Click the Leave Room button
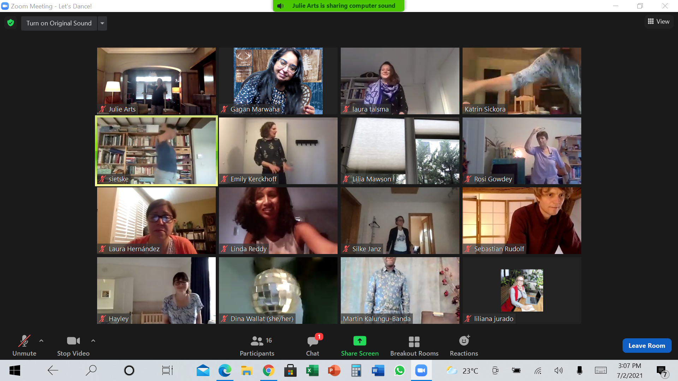The width and height of the screenshot is (678, 381). point(647,346)
